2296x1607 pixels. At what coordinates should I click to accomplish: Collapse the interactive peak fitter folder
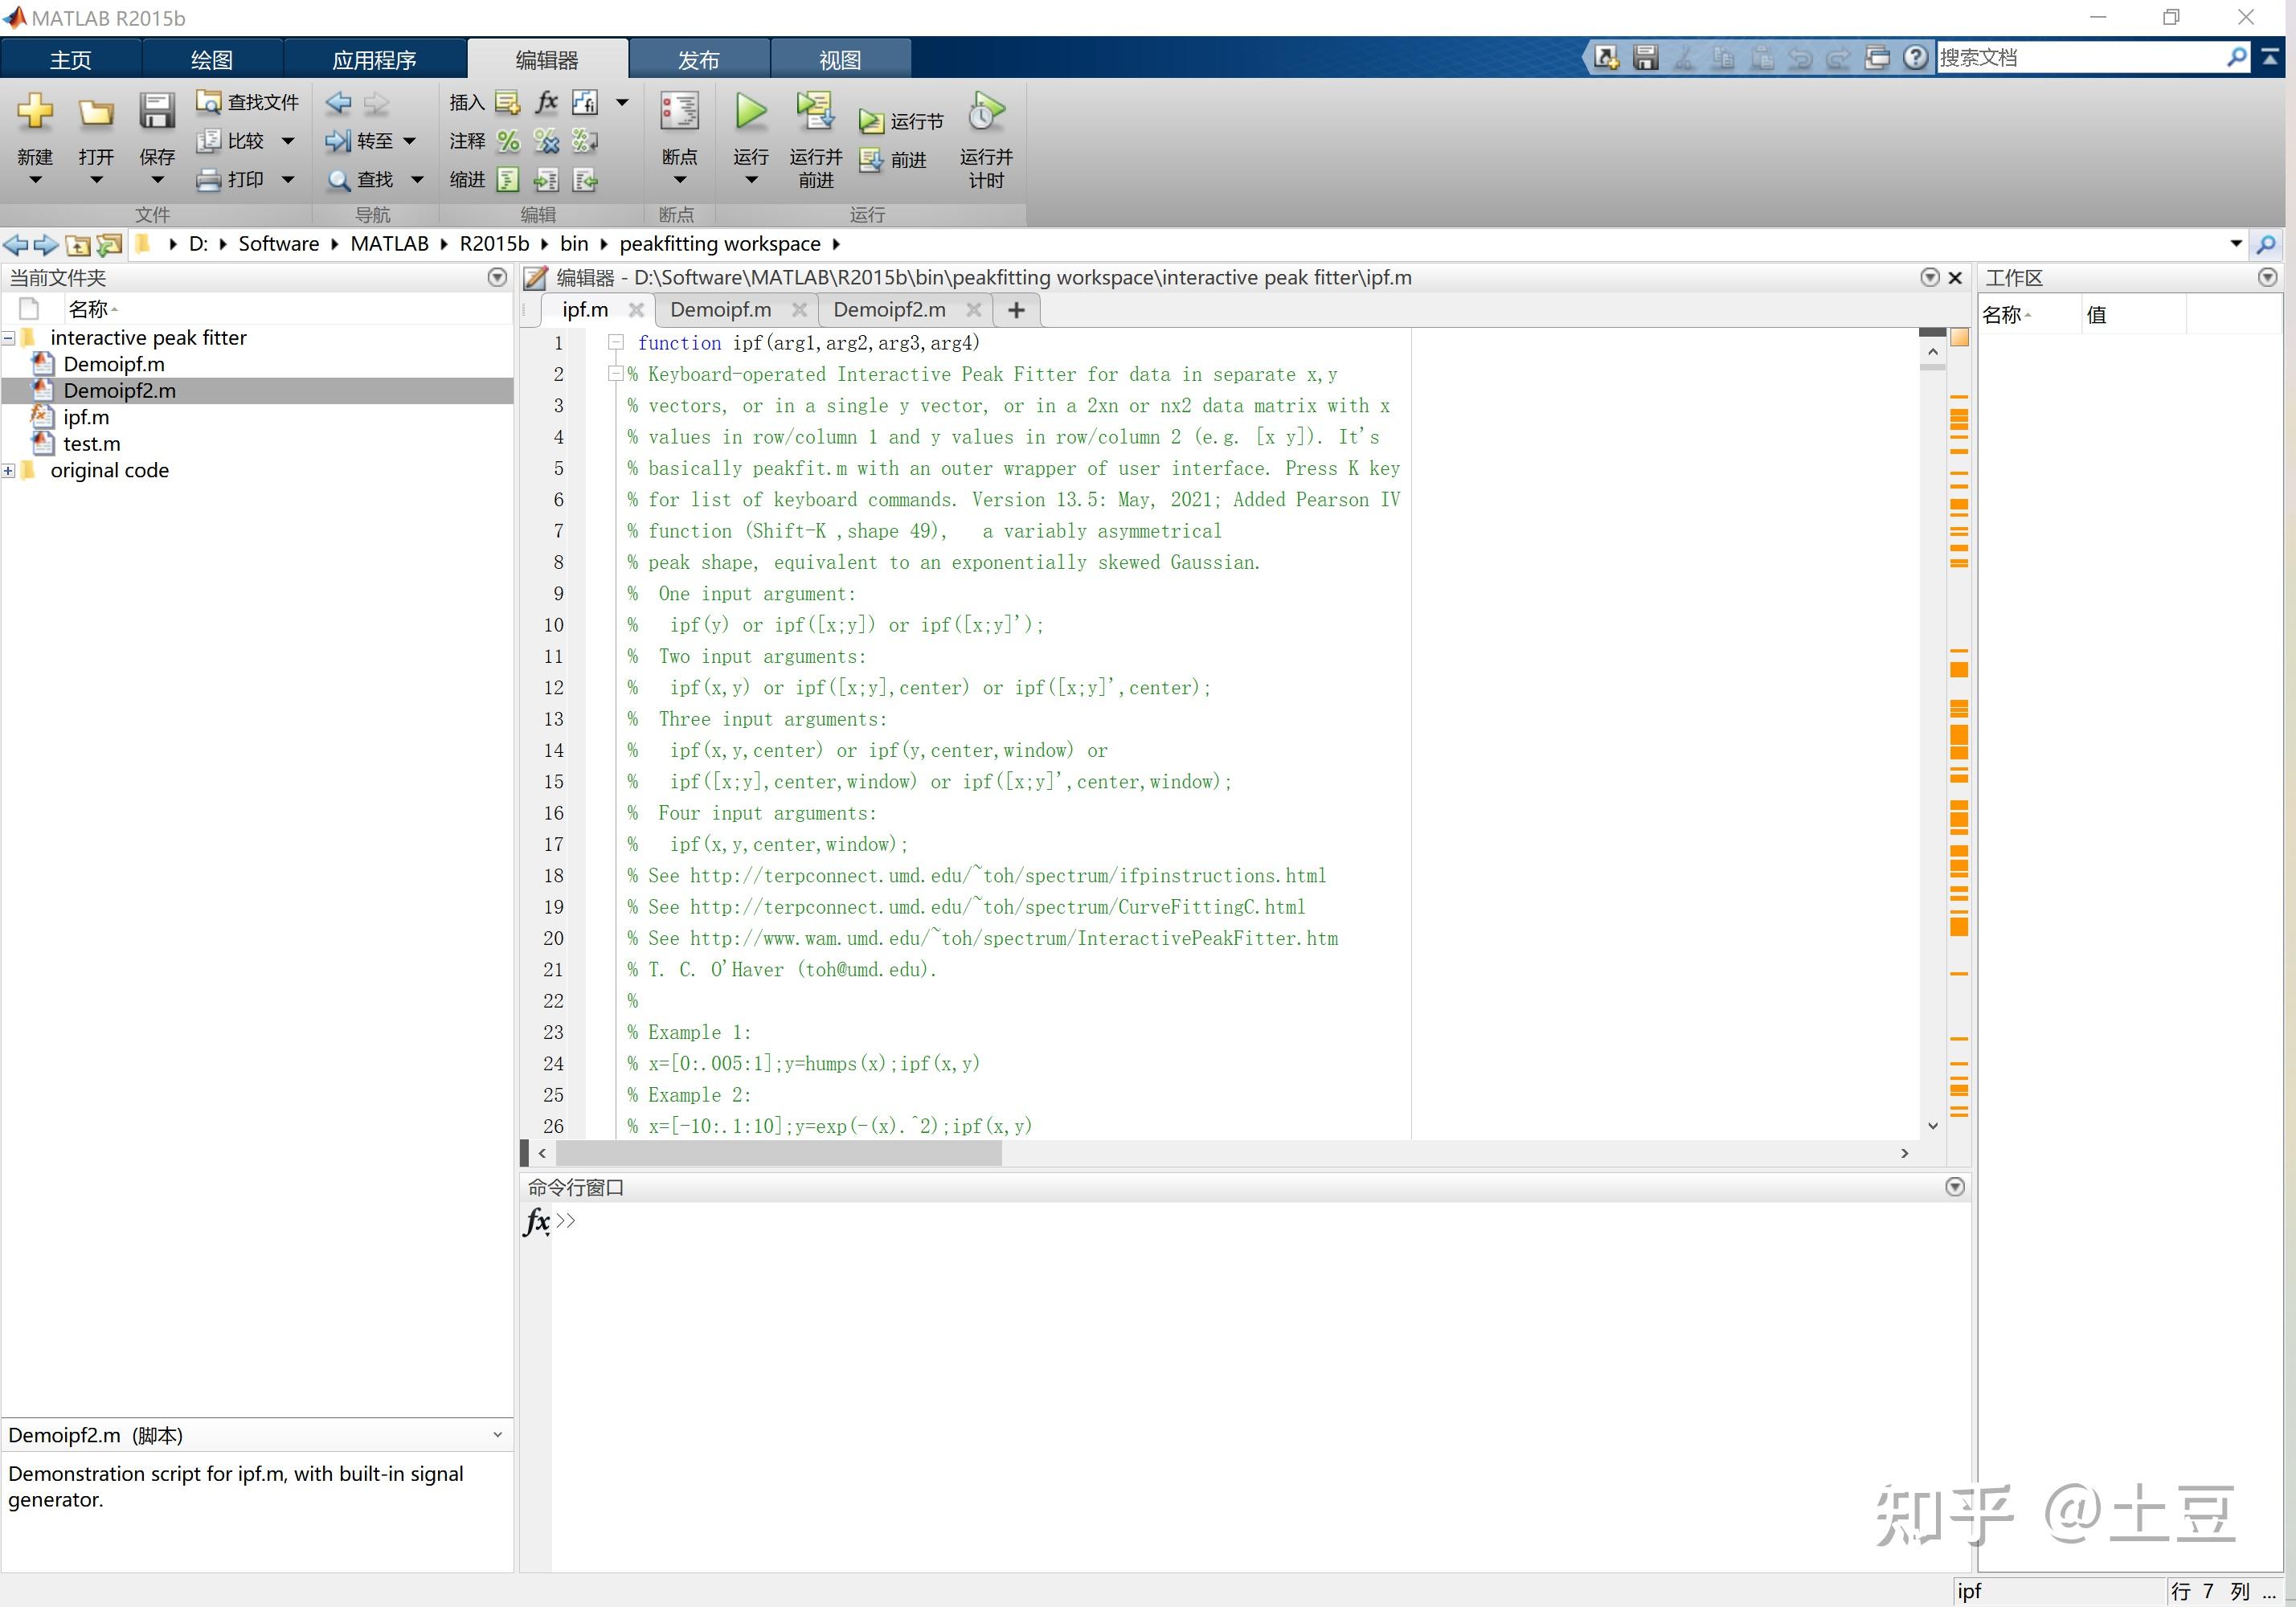pos(9,338)
